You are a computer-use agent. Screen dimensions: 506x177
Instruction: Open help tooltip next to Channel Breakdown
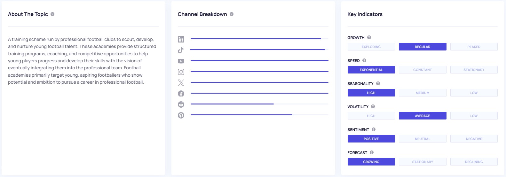pyautogui.click(x=232, y=14)
